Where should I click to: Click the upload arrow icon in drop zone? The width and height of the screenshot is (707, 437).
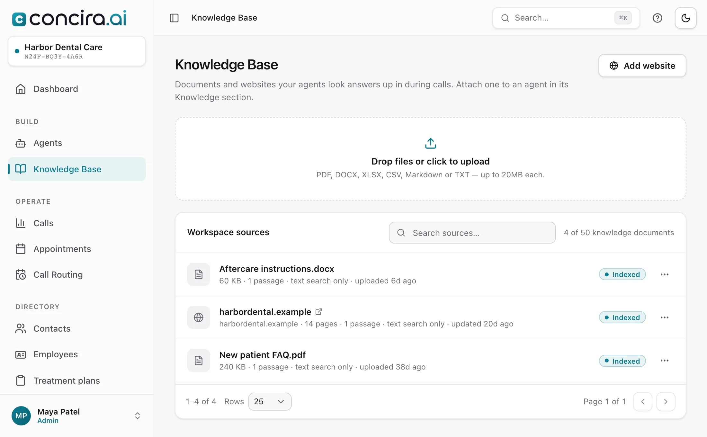(431, 143)
